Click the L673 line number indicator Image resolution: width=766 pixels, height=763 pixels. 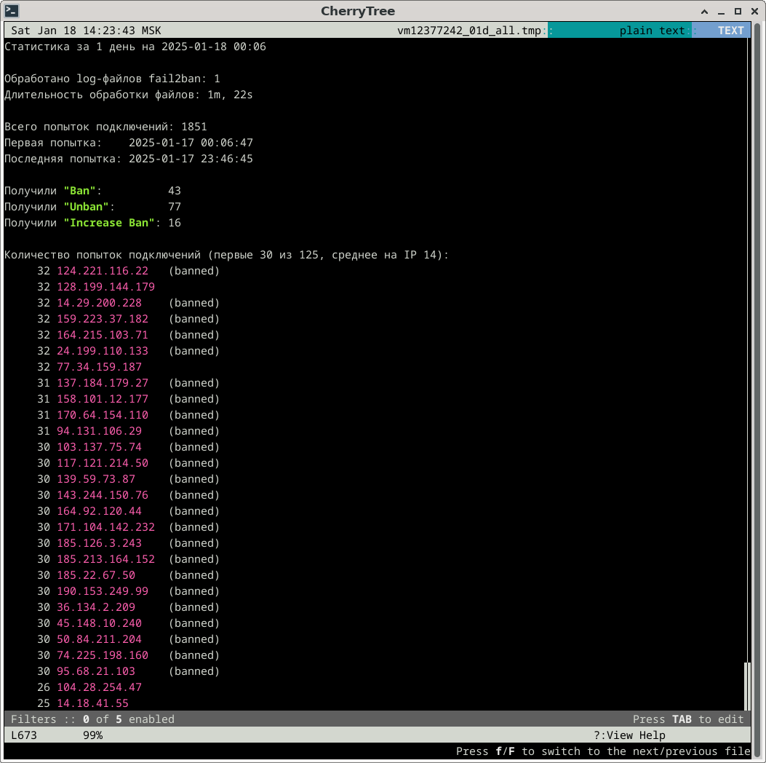click(24, 735)
